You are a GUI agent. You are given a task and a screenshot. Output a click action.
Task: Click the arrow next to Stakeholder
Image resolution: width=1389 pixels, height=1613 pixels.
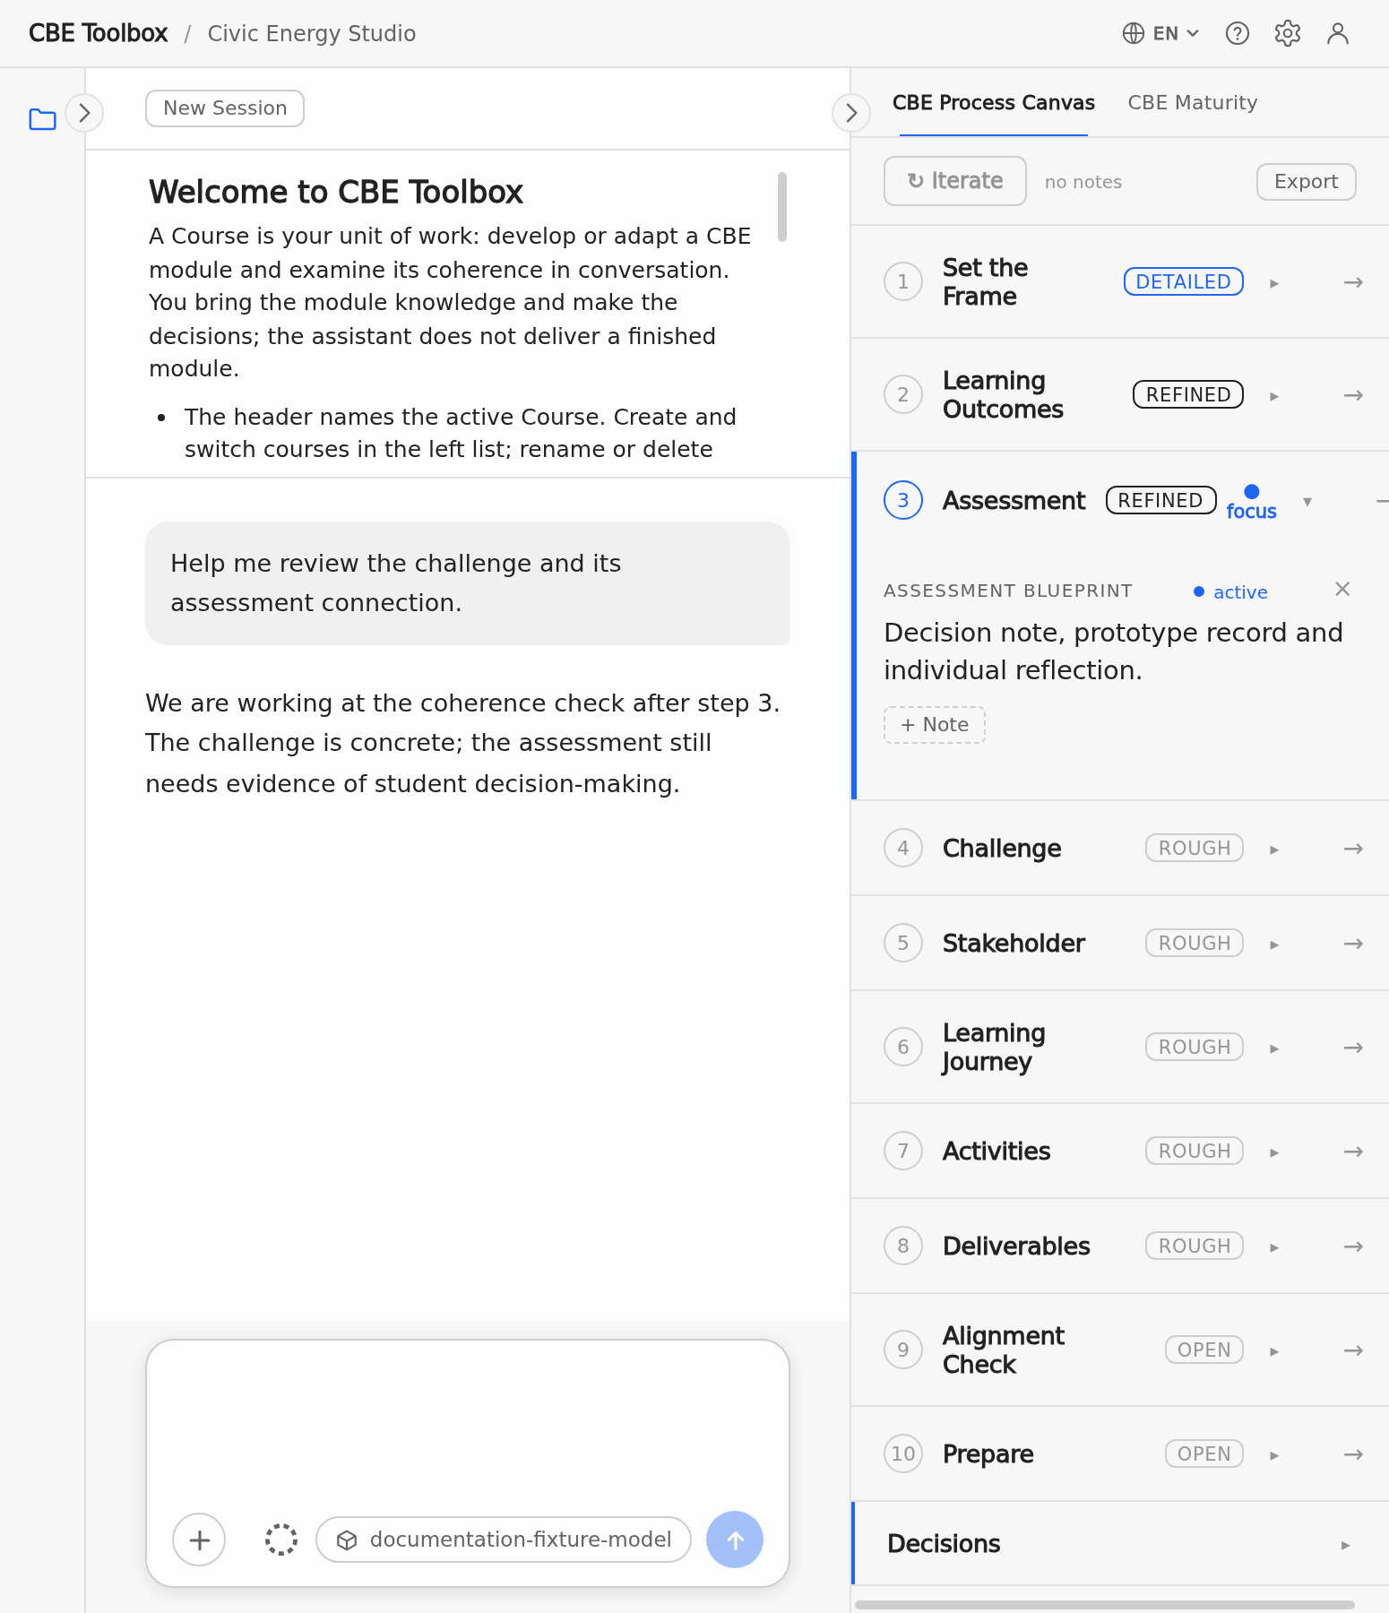(x=1353, y=944)
